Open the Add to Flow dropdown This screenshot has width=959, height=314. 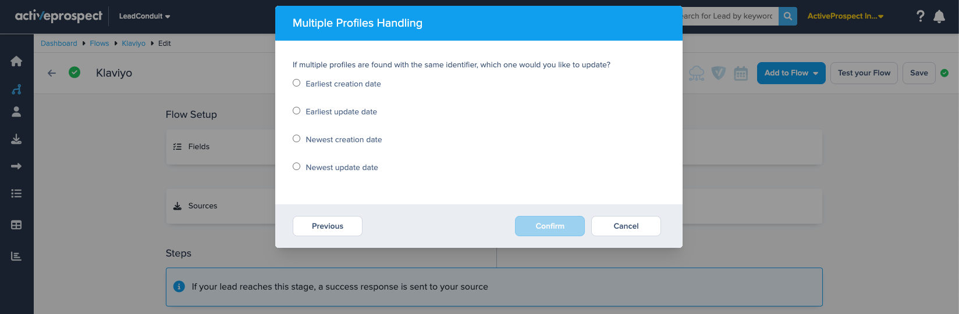click(791, 73)
